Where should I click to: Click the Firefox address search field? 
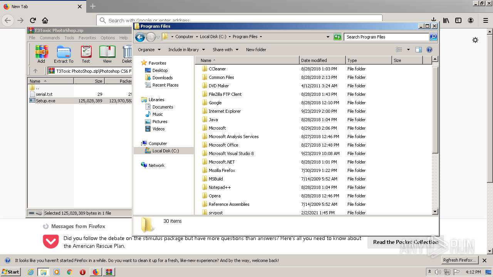(239, 20)
